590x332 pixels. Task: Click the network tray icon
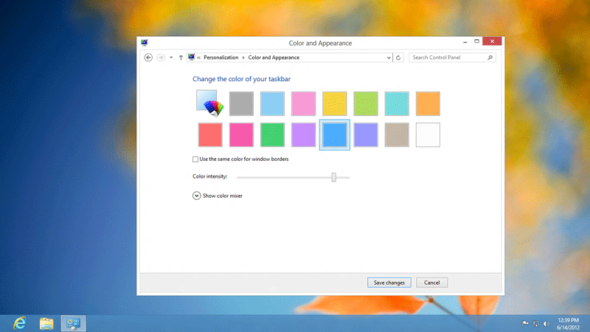[536, 323]
